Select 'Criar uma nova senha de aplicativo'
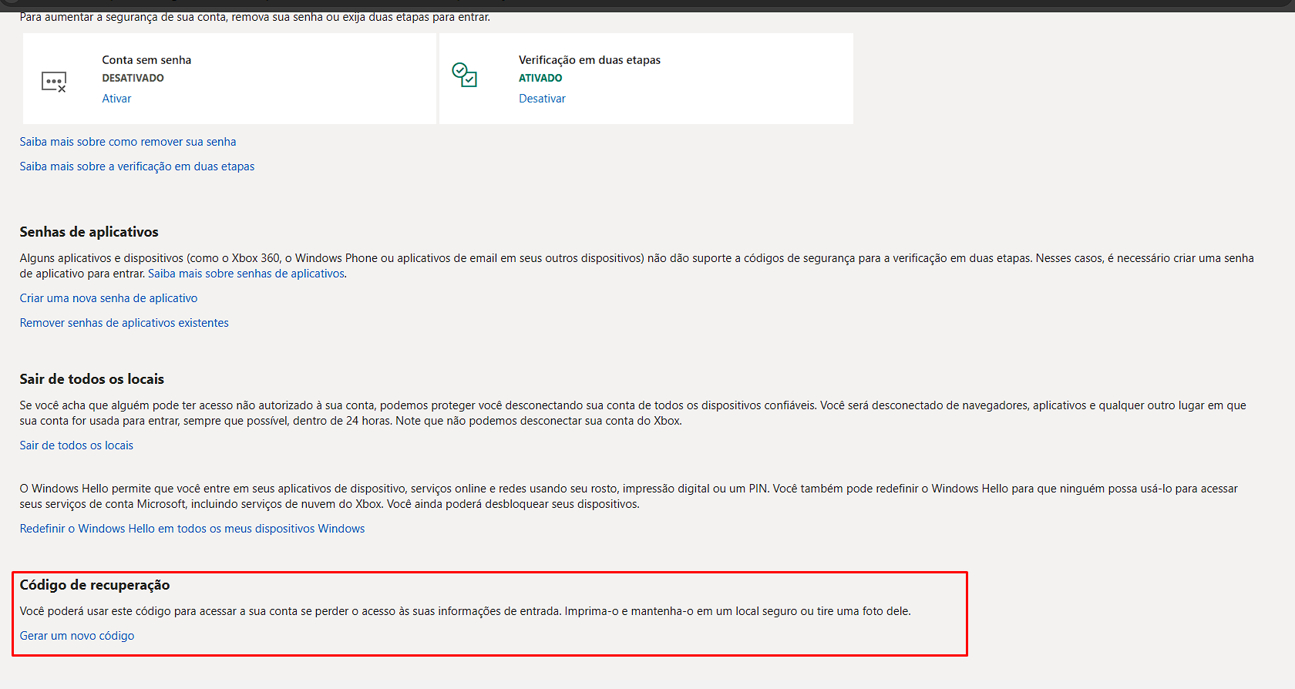Screen dimensions: 1295x689 point(109,298)
